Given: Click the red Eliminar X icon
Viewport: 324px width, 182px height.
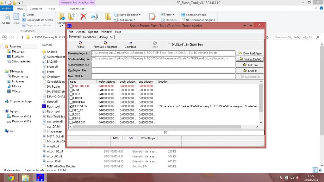Looking at the screenshot, I should pyautogui.click(x=83, y=16).
